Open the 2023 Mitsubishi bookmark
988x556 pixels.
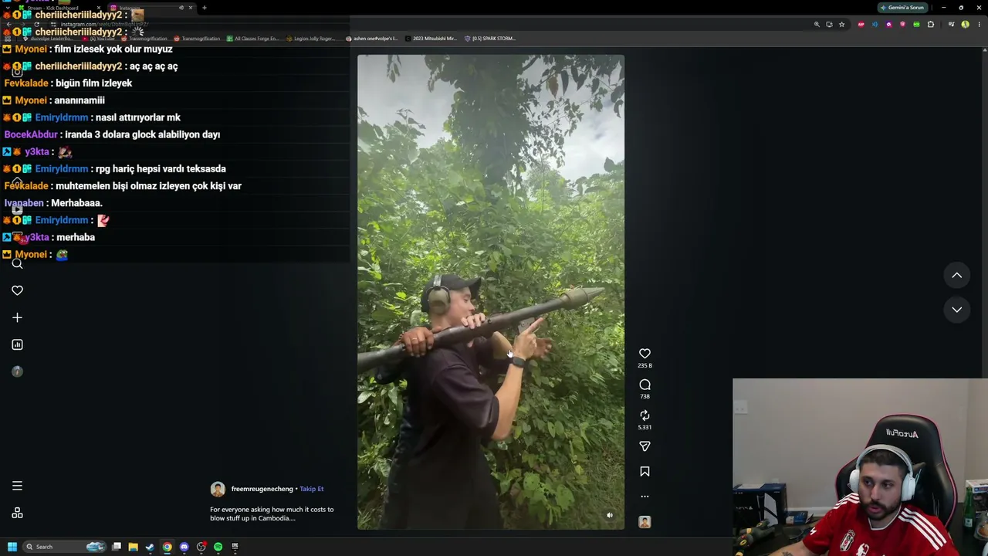click(431, 39)
